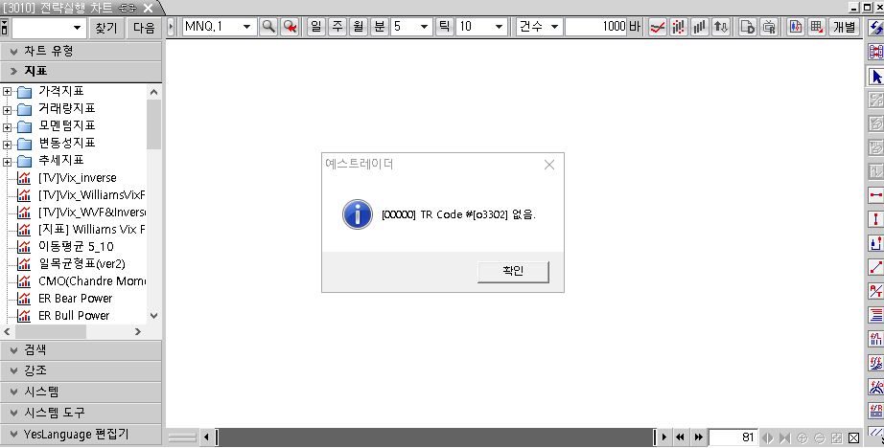The width and height of the screenshot is (884, 448).
Task: Open the YesLanguage 편집기 section
Action: 81,434
